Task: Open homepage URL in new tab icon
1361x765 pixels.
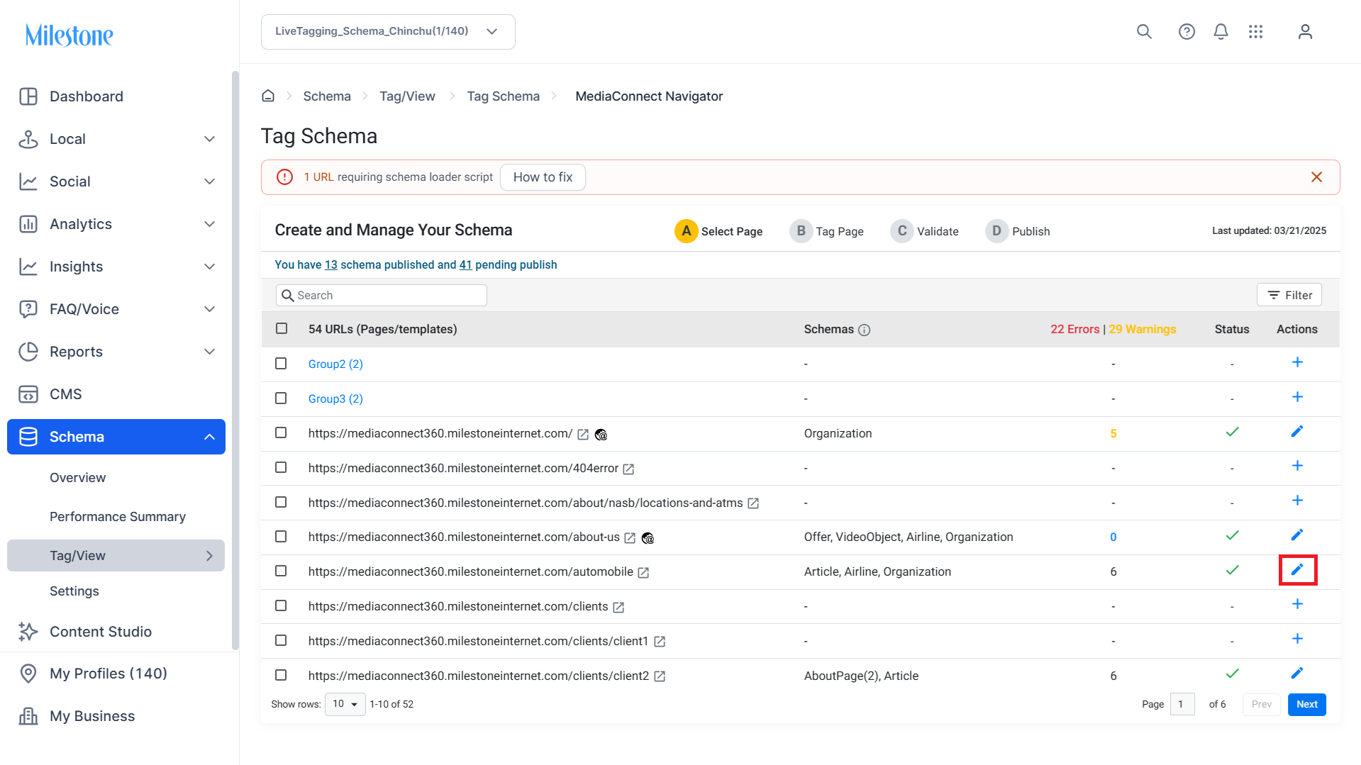Action: (583, 435)
